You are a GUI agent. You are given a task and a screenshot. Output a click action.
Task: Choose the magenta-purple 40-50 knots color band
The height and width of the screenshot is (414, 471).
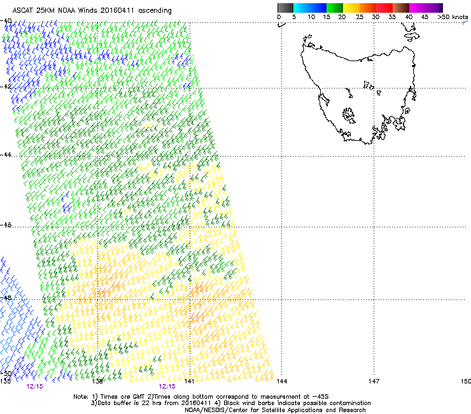tap(426, 8)
